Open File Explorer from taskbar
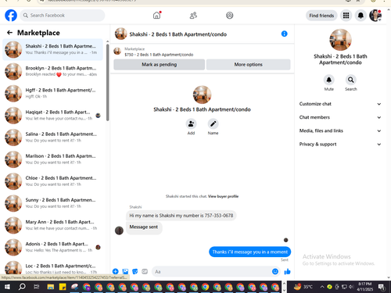The height and width of the screenshot is (293, 391). pos(51,287)
